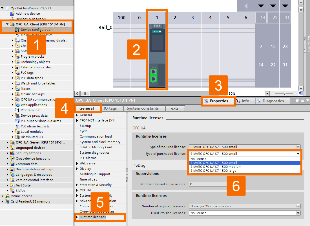Open Test Suite item
This screenshot has width=310, height=226.
coord(23,185)
